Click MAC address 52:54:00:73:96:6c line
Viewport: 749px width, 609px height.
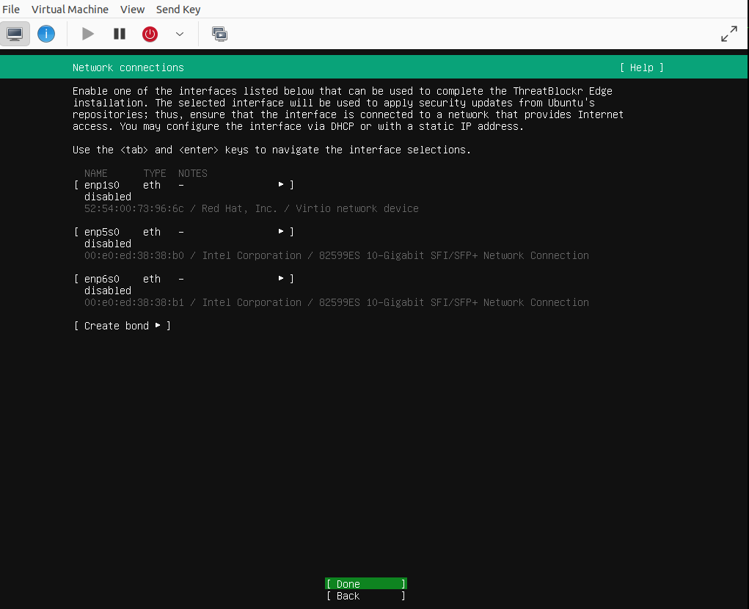(x=252, y=208)
